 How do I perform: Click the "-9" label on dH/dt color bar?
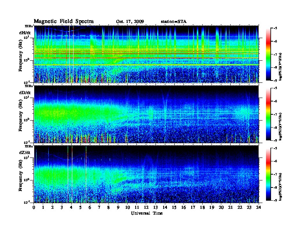(275, 80)
